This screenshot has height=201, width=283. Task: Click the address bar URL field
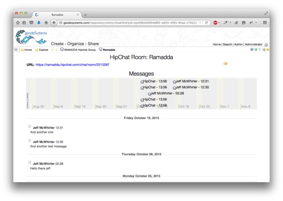click(x=130, y=23)
